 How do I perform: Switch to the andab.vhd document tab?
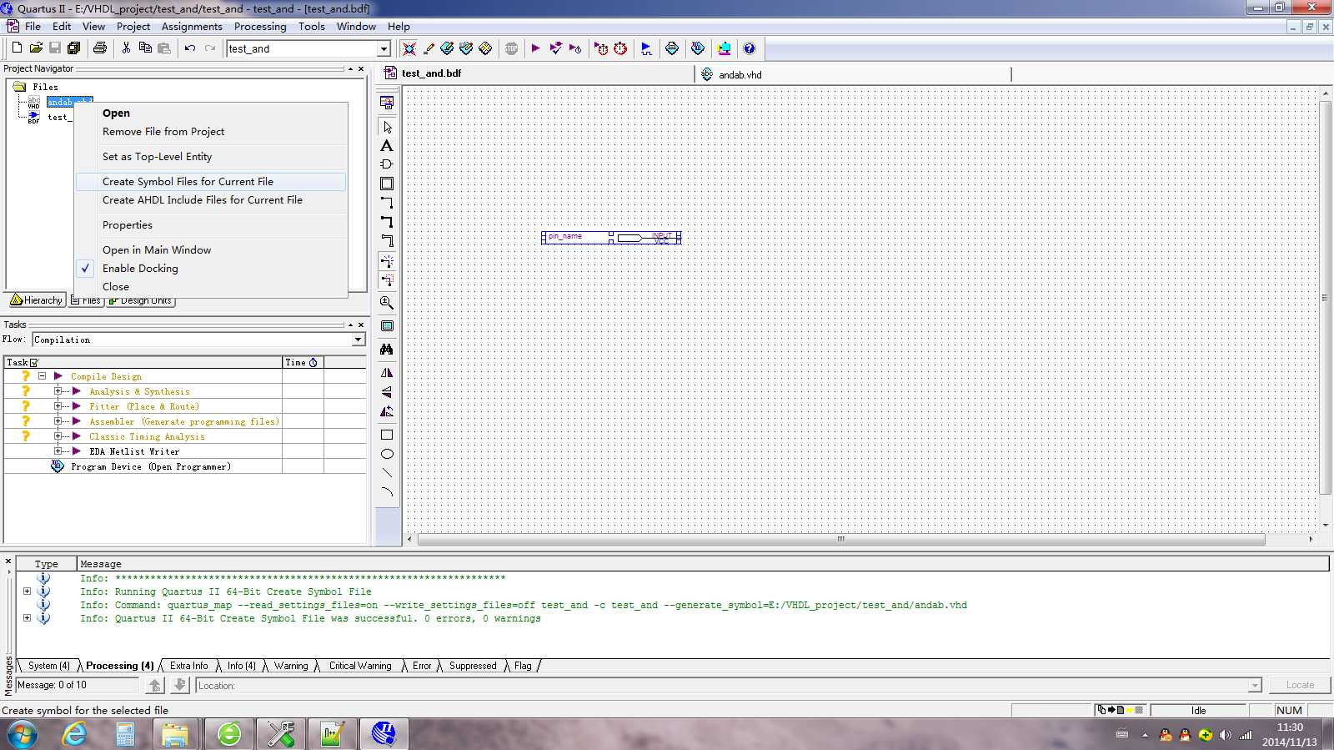click(740, 74)
